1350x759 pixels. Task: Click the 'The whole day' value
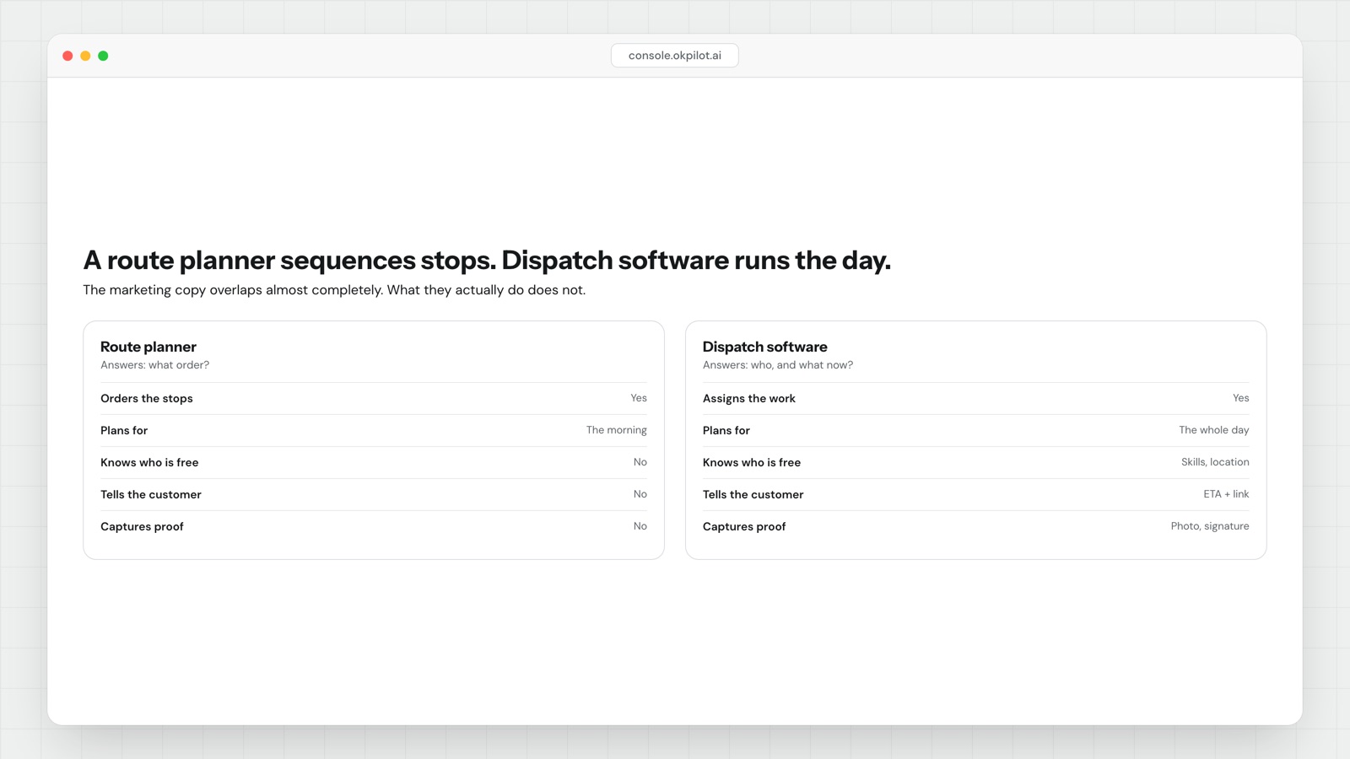pos(1214,430)
